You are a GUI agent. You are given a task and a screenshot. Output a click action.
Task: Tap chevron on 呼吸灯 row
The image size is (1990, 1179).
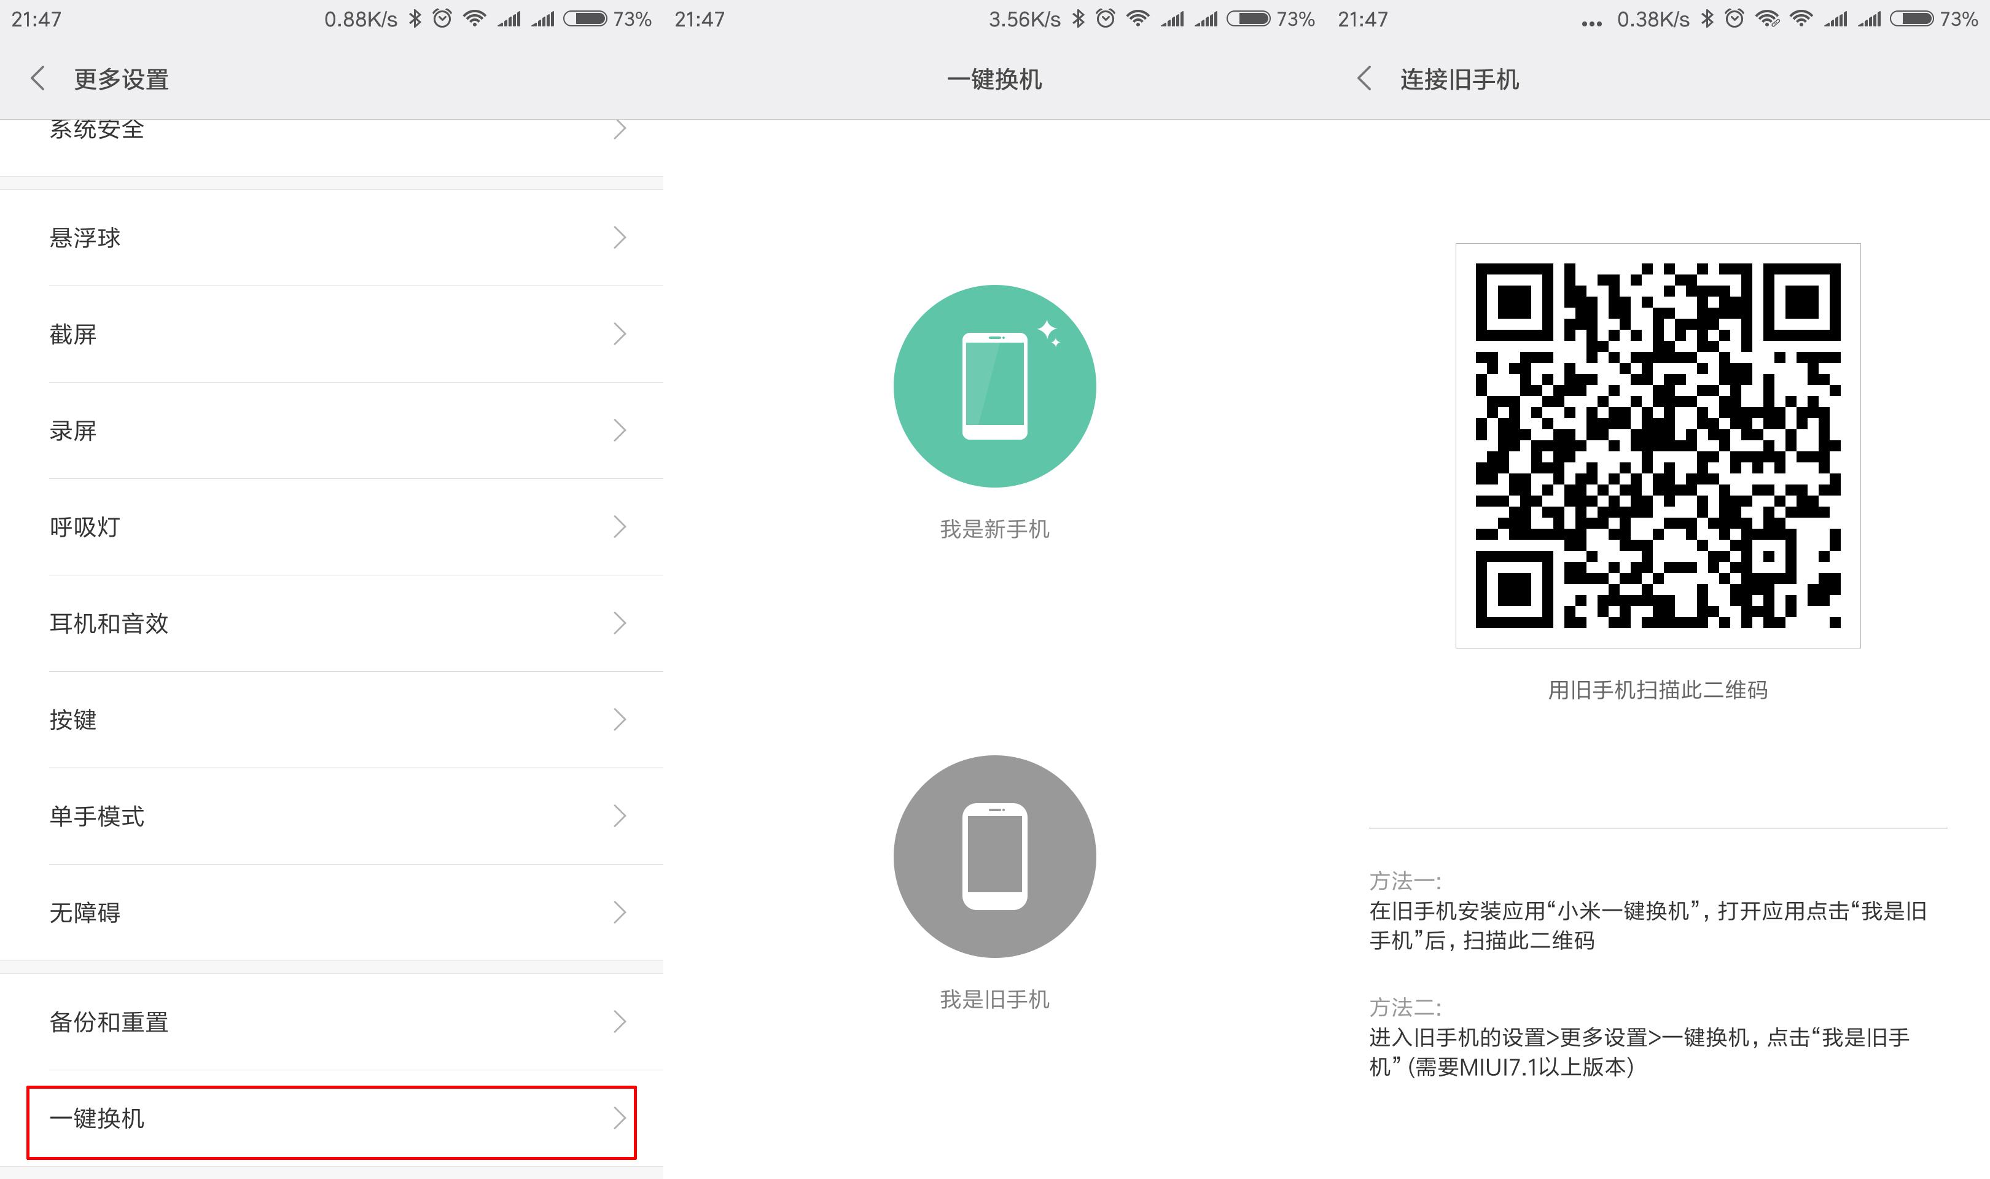(620, 527)
